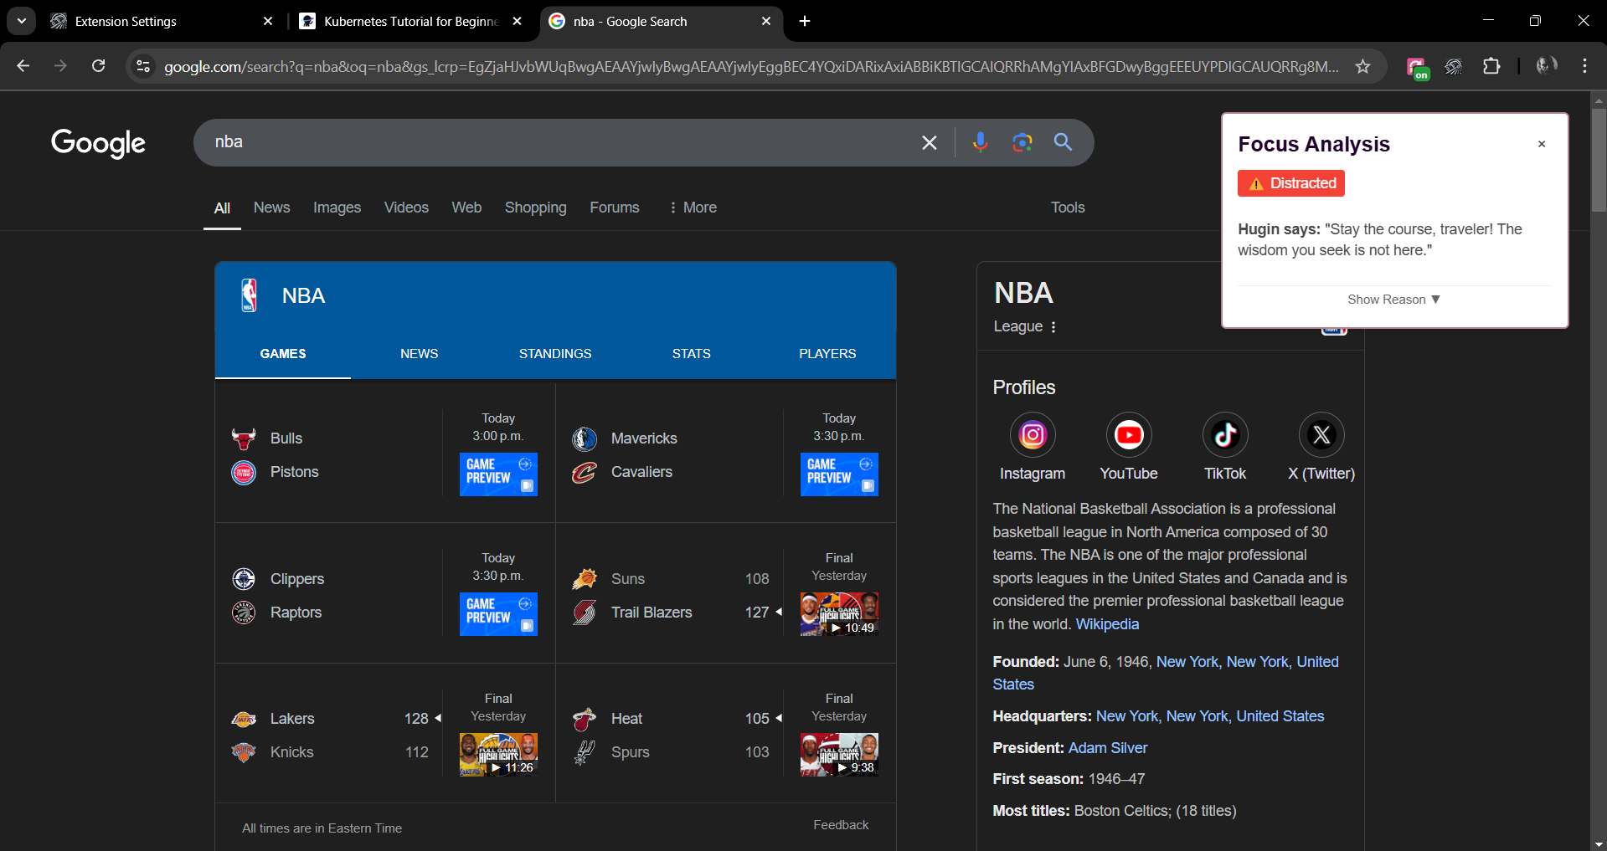Screen dimensions: 1607x851
Task: Open NBA YouTube profile
Action: tap(1129, 435)
